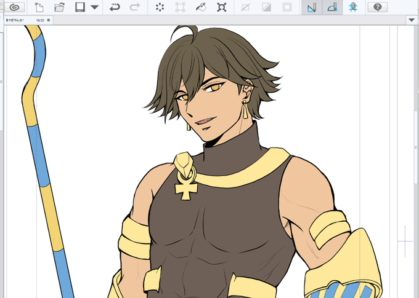Open the Clip Studio launcher icon
Viewport: 419px width, 298px height.
click(14, 7)
